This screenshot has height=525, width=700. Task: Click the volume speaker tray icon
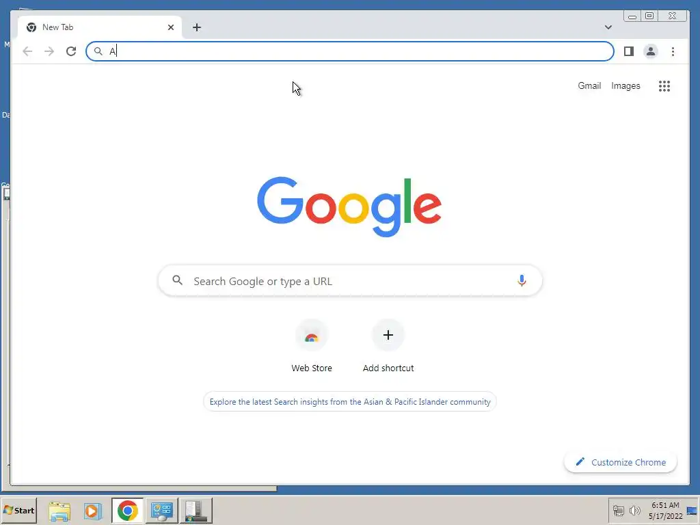click(634, 510)
